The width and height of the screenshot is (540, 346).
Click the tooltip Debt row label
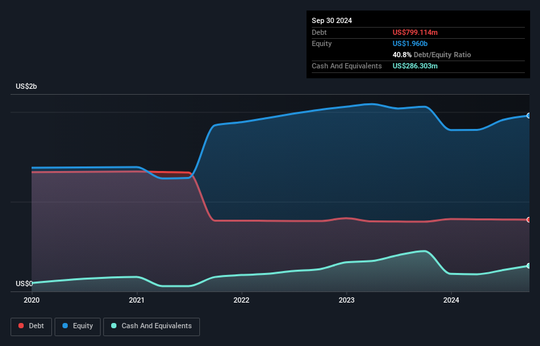click(319, 32)
